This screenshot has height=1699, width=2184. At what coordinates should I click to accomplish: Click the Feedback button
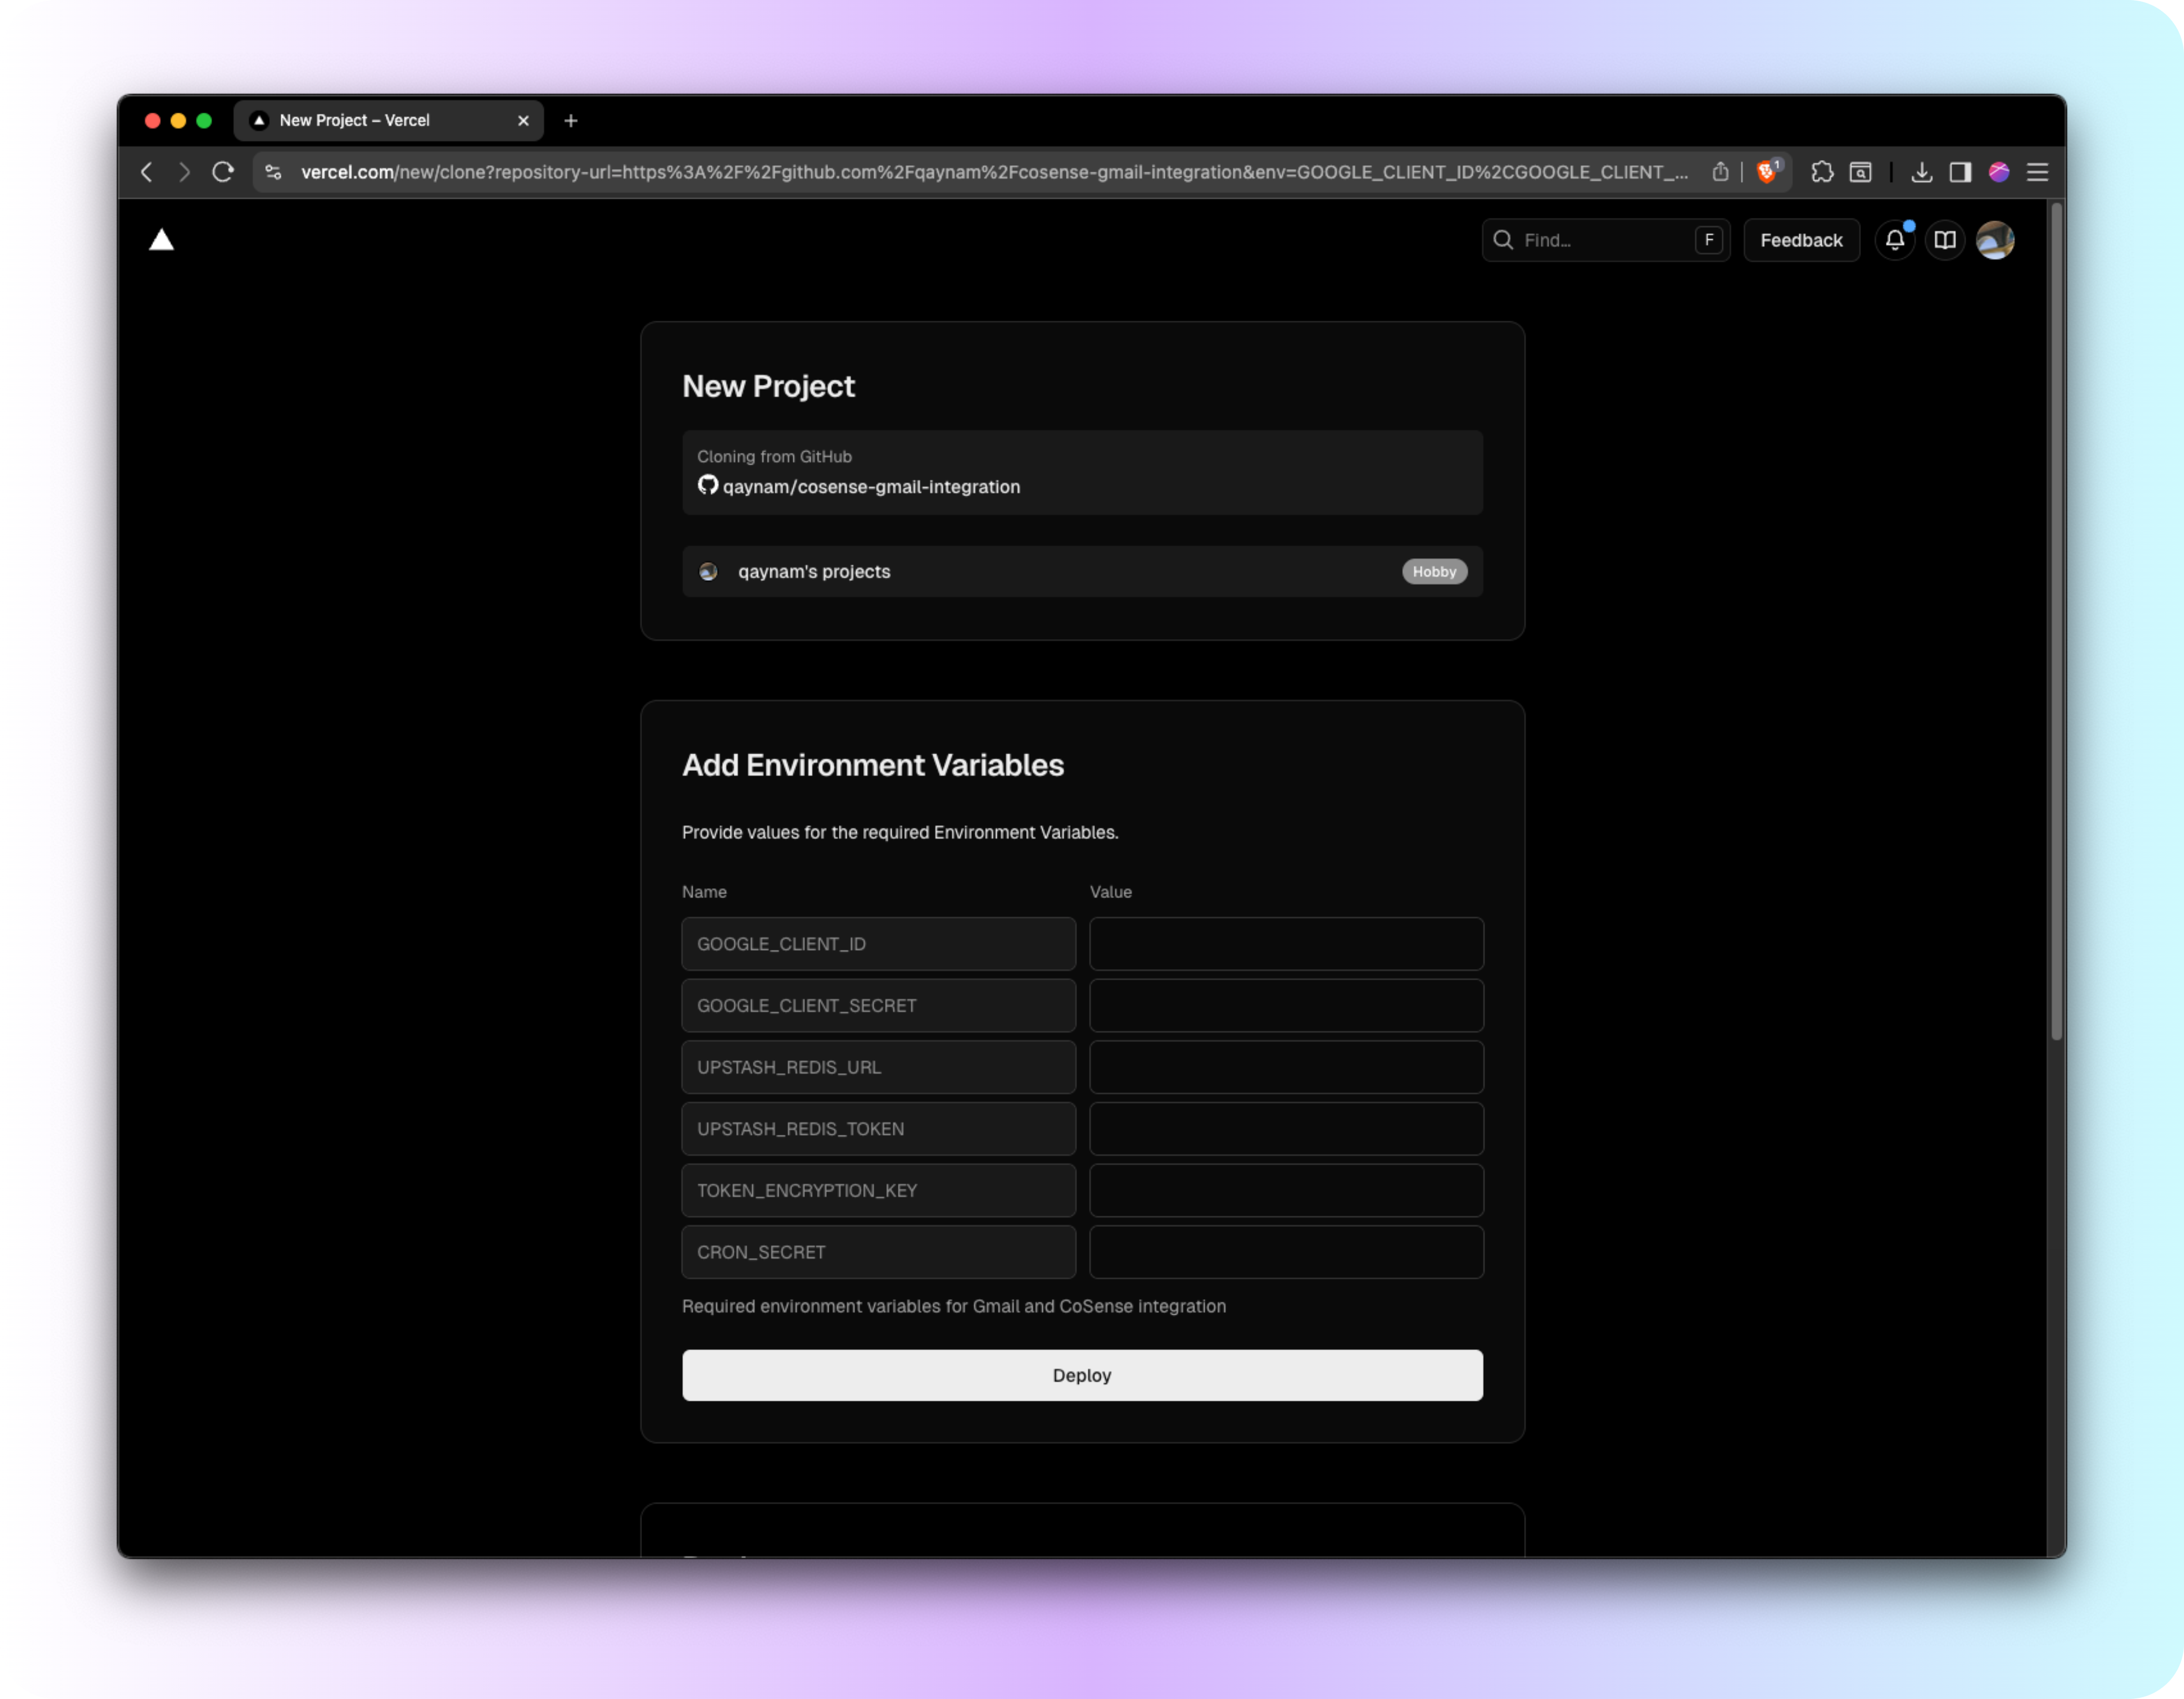[x=1801, y=240]
